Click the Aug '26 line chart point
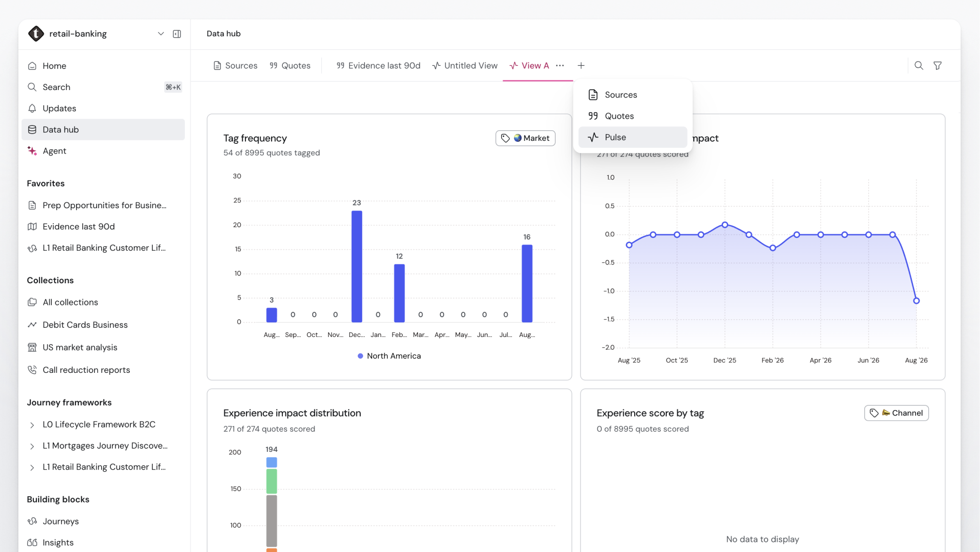The width and height of the screenshot is (980, 552). click(x=916, y=301)
